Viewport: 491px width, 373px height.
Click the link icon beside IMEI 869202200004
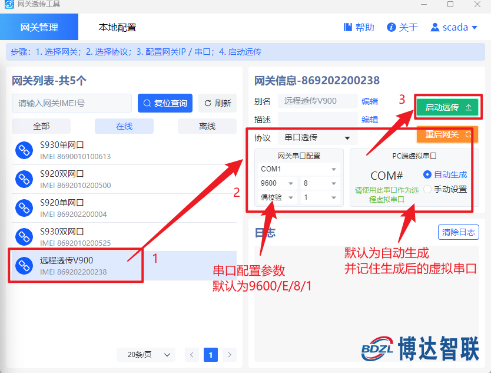click(24, 208)
